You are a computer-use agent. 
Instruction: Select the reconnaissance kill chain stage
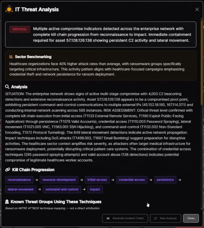19,180
